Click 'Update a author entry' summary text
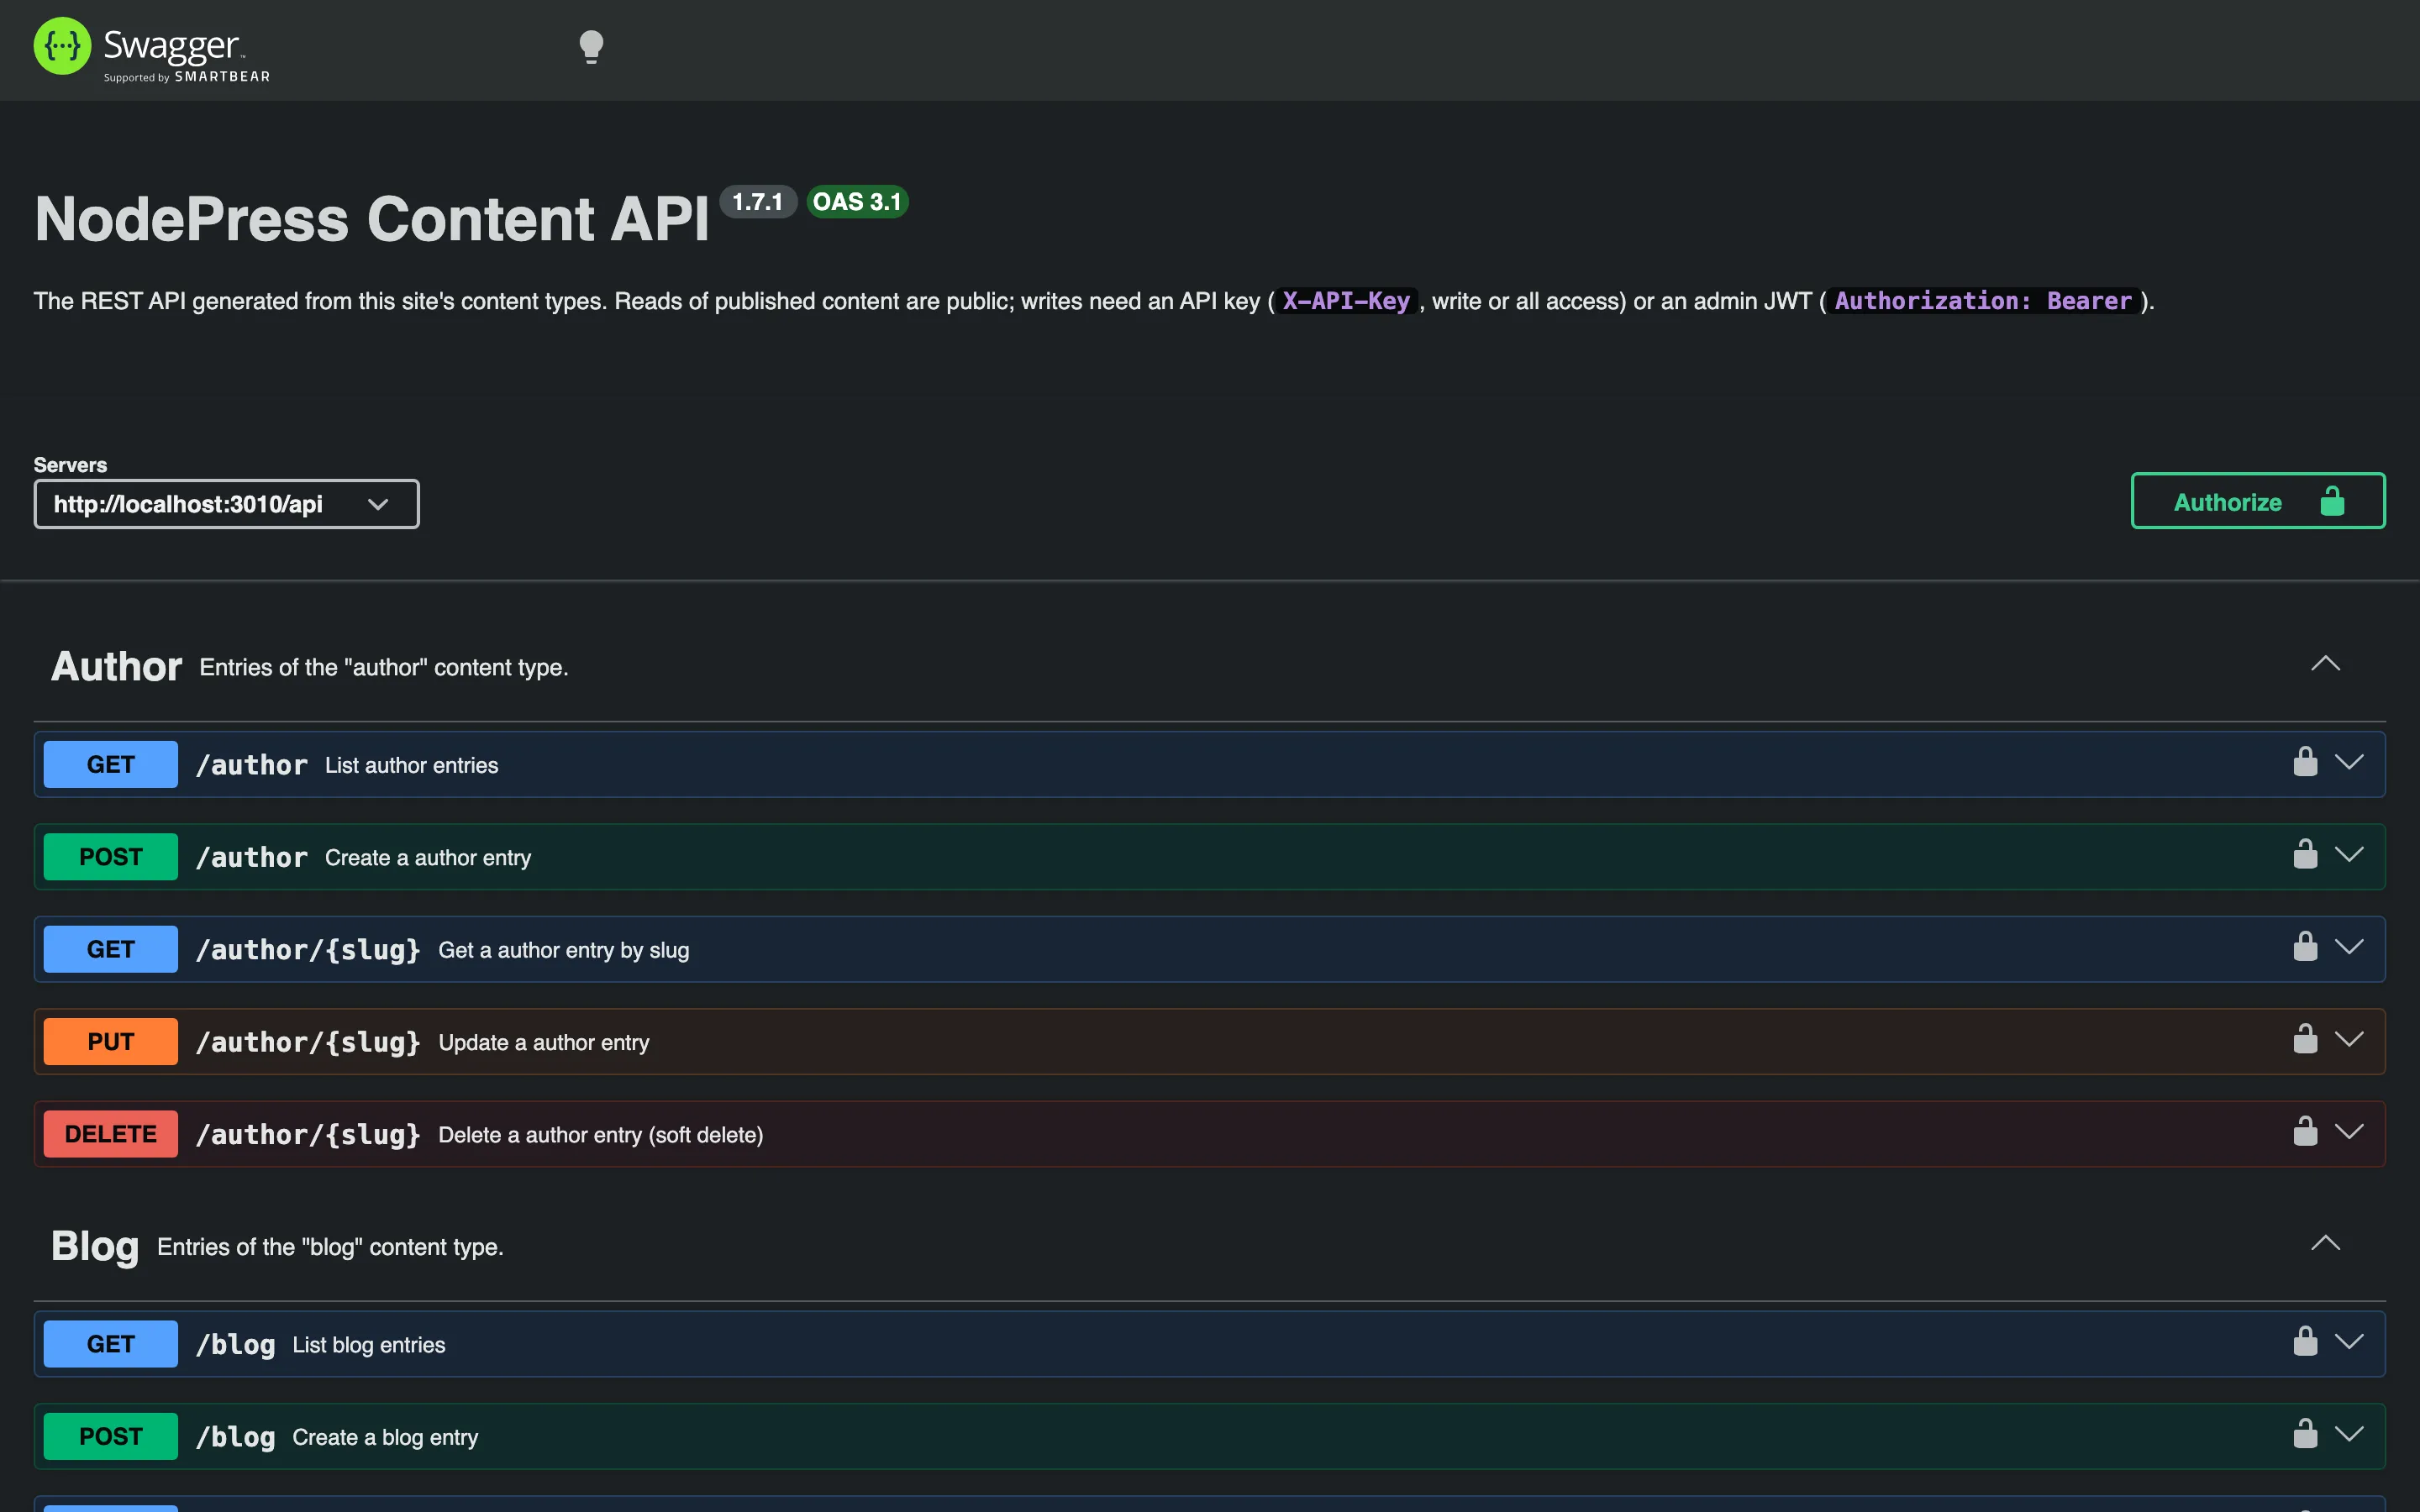The image size is (2420, 1512). point(544,1043)
